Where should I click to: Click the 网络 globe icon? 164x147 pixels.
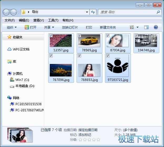click(x=9, y=98)
